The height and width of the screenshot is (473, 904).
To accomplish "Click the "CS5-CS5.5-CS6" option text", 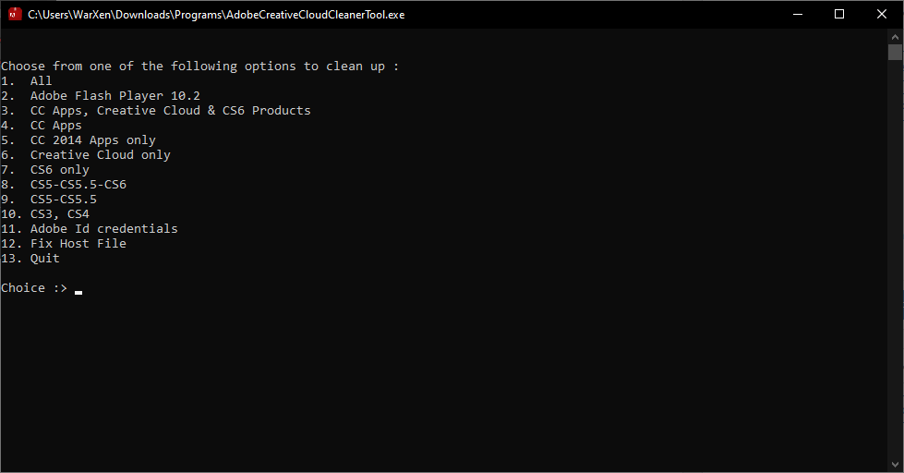I will pos(78,185).
